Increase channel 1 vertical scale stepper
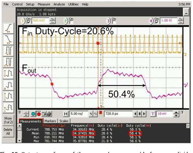Screen dimensions: 193x153 52,19
